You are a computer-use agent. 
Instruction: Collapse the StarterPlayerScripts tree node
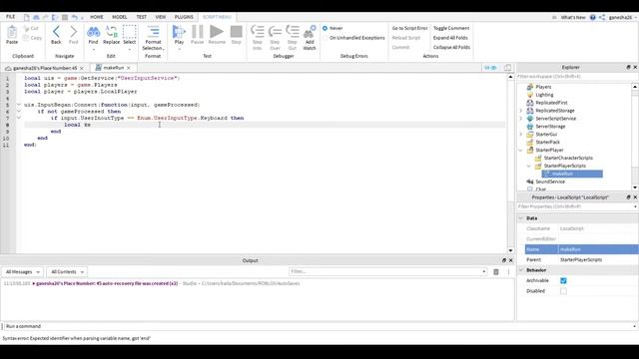(529, 167)
